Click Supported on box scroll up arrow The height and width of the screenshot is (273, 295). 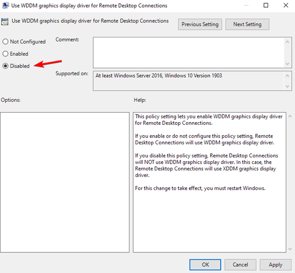click(287, 76)
